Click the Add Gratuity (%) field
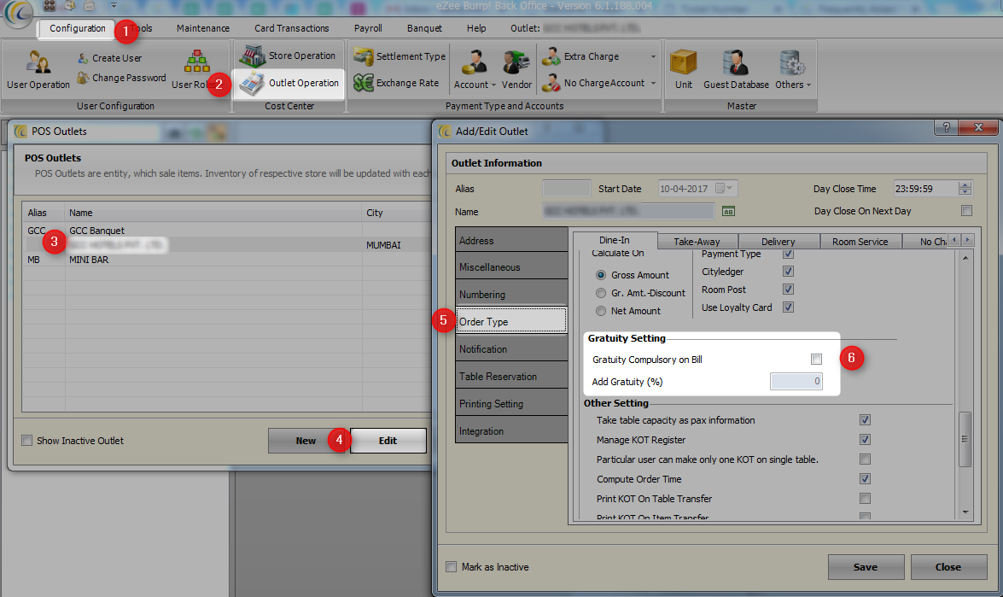 pyautogui.click(x=796, y=382)
